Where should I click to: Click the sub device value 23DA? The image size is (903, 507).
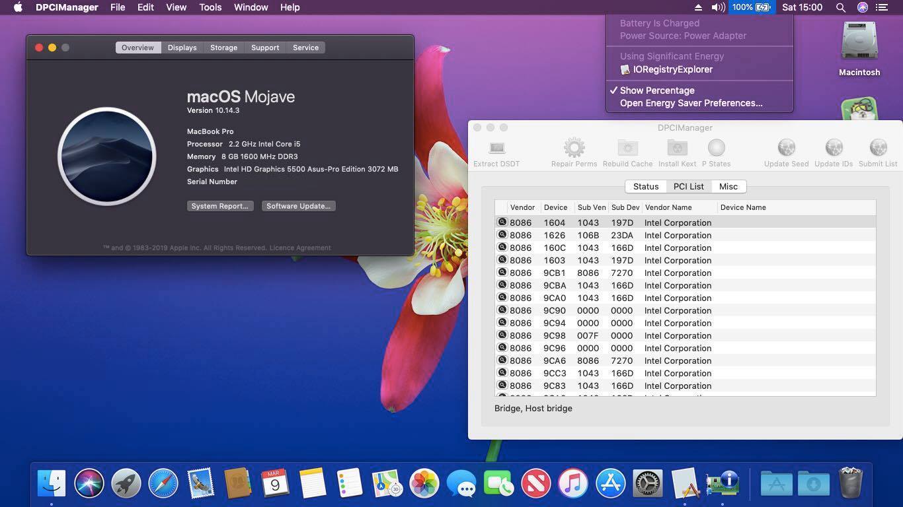622,235
